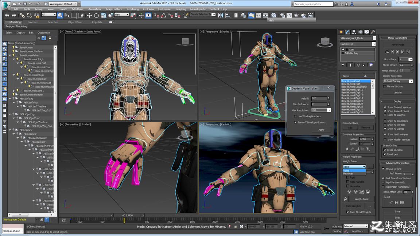The height and width of the screenshot is (236, 420).
Task: Open the Default Display projection dropdown
Action: pos(398,81)
